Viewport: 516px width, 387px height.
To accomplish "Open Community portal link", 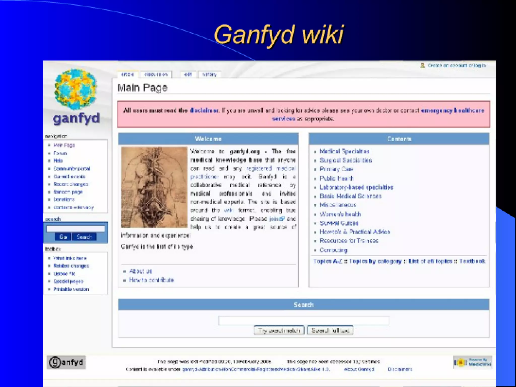I will (72, 168).
